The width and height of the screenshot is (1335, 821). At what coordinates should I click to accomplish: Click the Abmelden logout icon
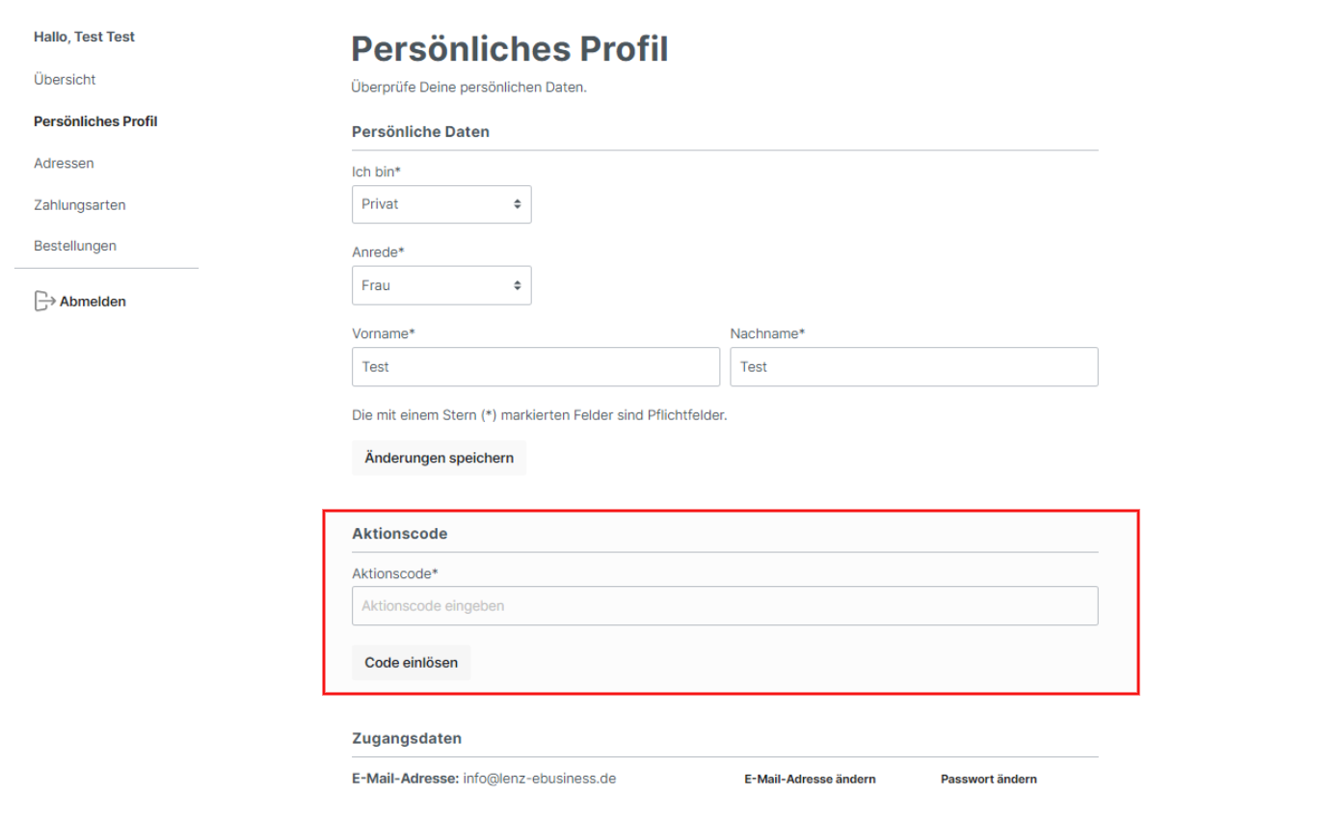(44, 302)
